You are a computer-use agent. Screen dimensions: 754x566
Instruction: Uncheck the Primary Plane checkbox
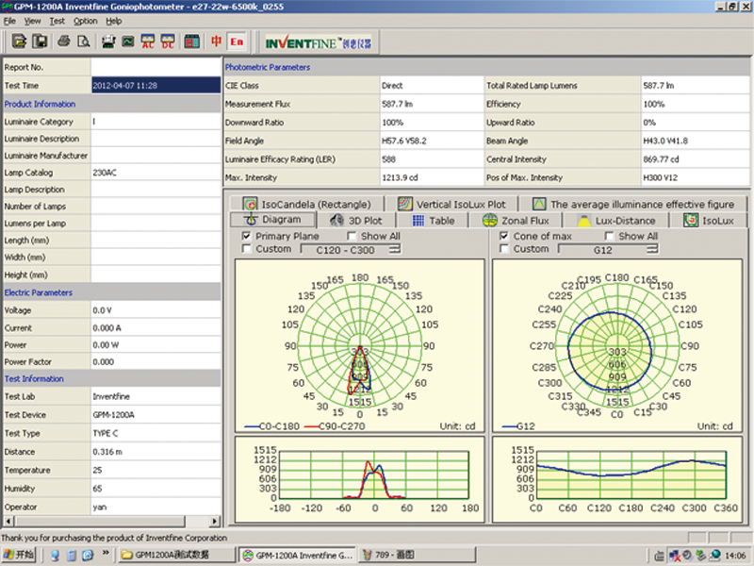click(x=247, y=236)
